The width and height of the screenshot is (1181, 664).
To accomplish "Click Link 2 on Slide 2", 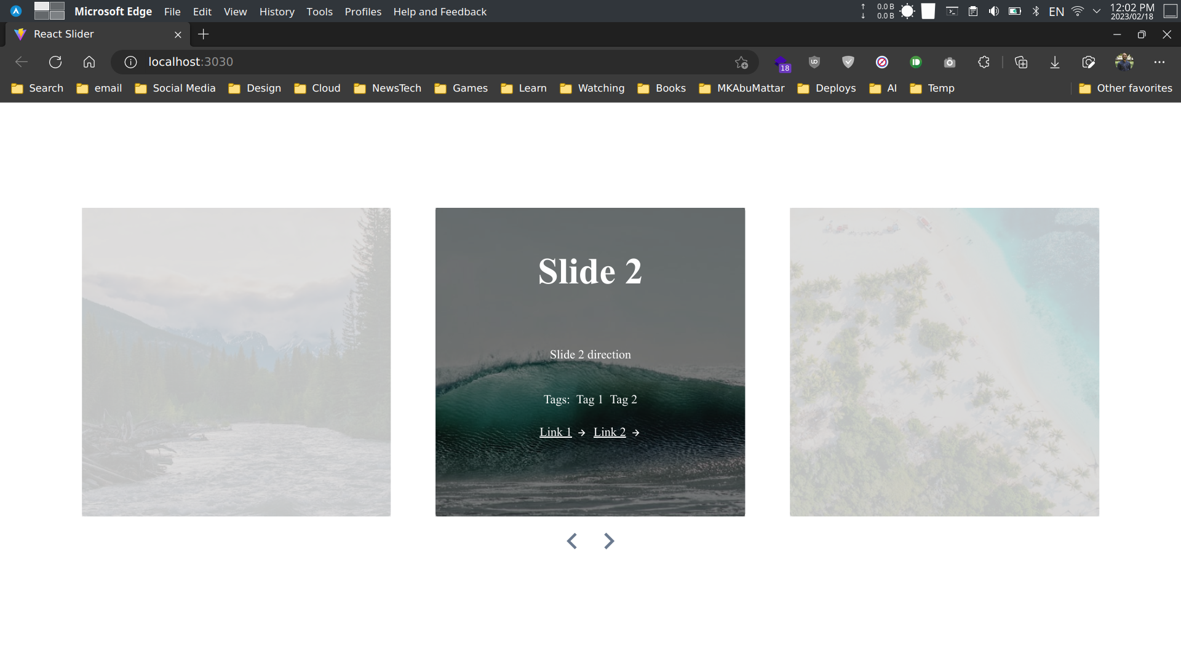I will [x=609, y=432].
